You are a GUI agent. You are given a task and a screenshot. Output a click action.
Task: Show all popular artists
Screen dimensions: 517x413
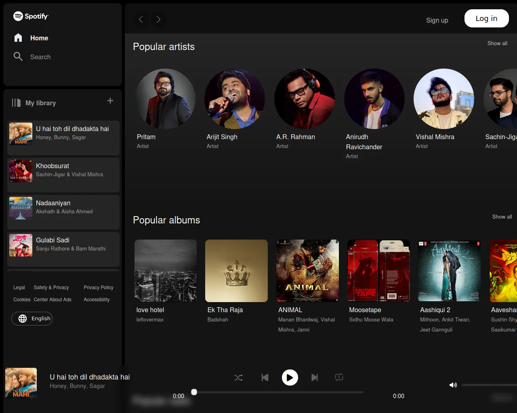coord(497,43)
